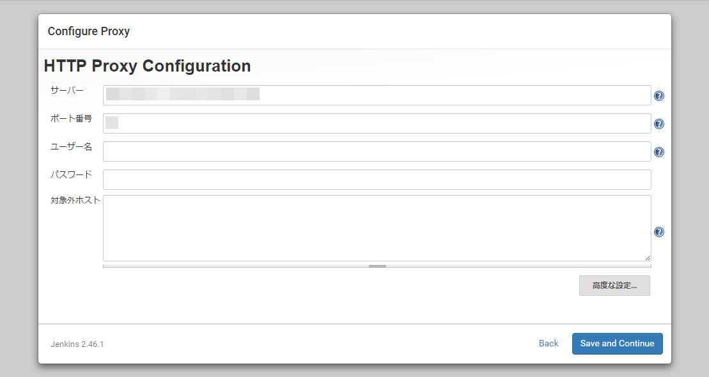Click the resize grip in the textarea corner

(648, 257)
